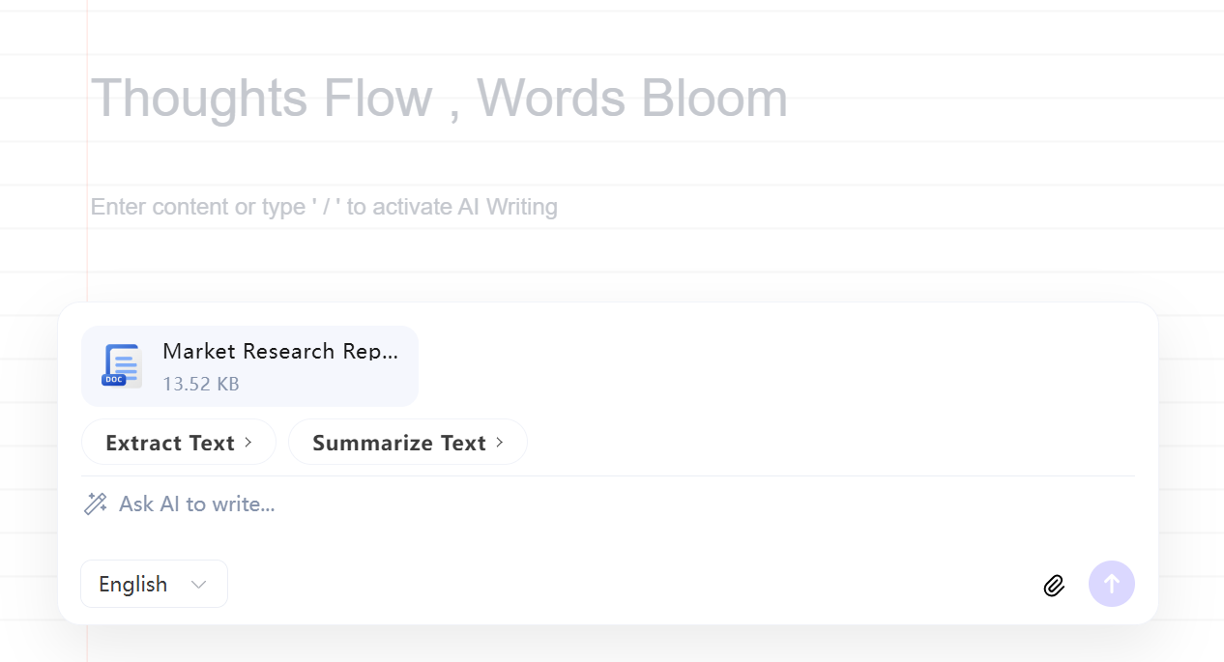Click the 13.52 KB file size label
Screen dimensions: 1224x662
pyautogui.click(x=201, y=384)
